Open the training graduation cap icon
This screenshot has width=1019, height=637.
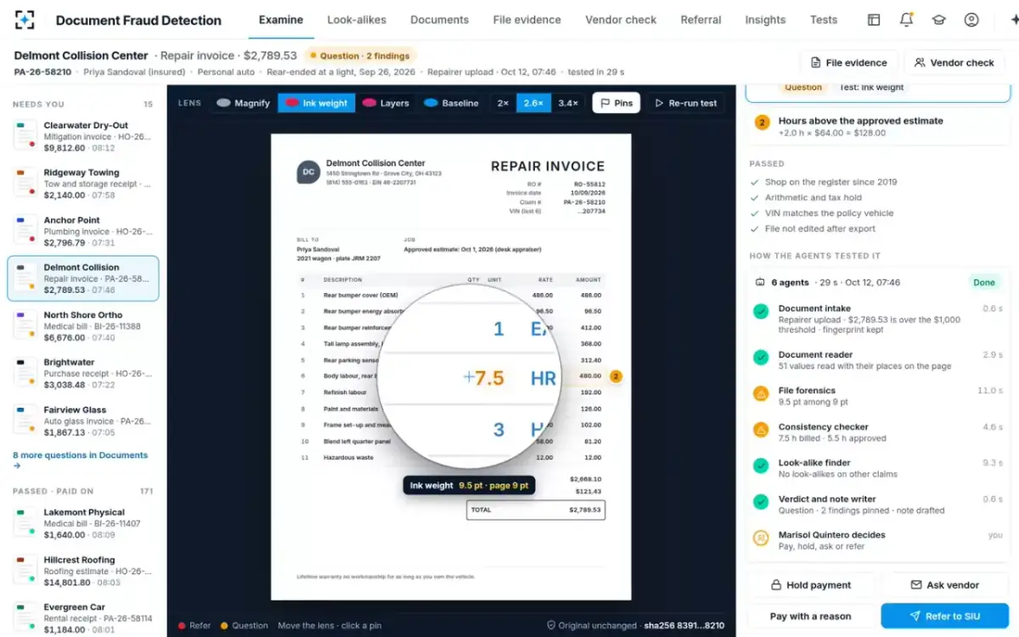coord(938,20)
